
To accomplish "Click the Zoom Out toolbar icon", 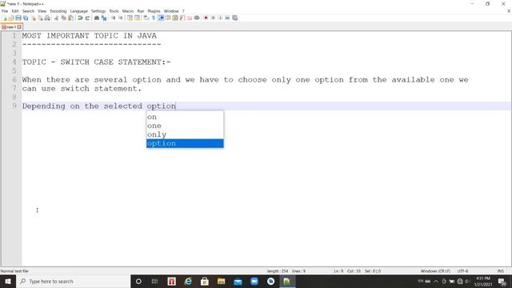I will tap(121, 18).
